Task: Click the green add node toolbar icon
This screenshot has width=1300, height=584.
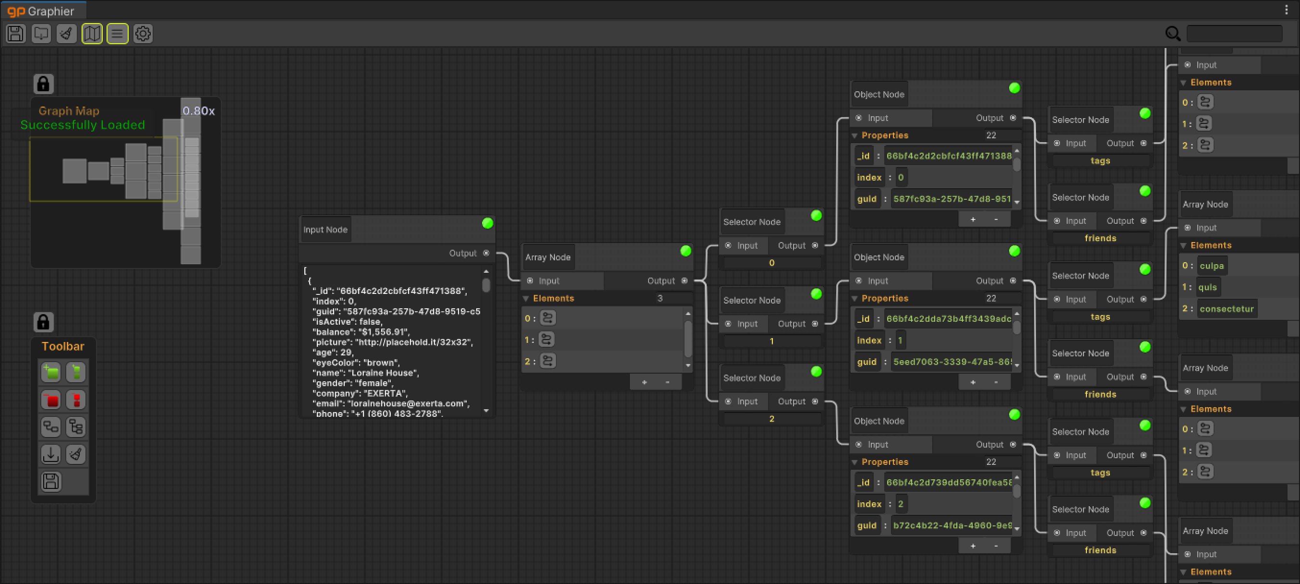Action: pyautogui.click(x=51, y=373)
